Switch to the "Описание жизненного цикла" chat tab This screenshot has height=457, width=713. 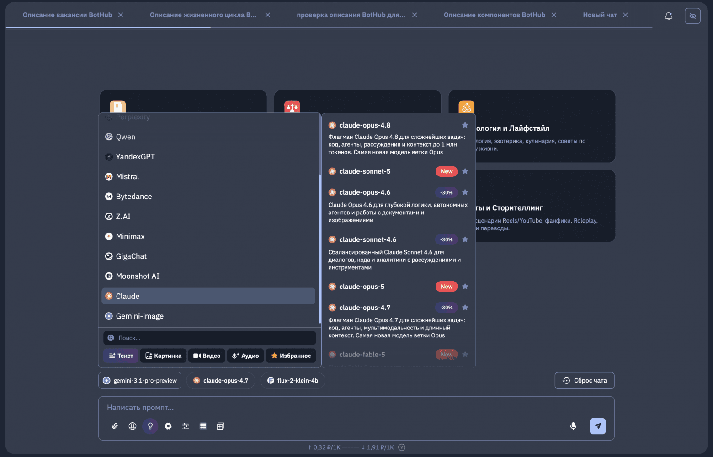point(203,15)
